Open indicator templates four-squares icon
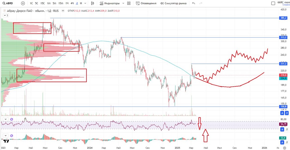The width and height of the screenshot is (290, 150). 129,3
